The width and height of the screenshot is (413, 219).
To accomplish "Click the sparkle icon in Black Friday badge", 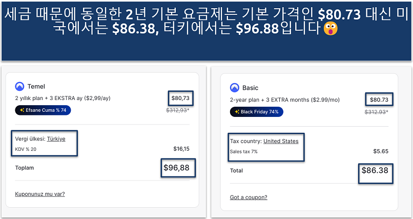I will (x=237, y=111).
